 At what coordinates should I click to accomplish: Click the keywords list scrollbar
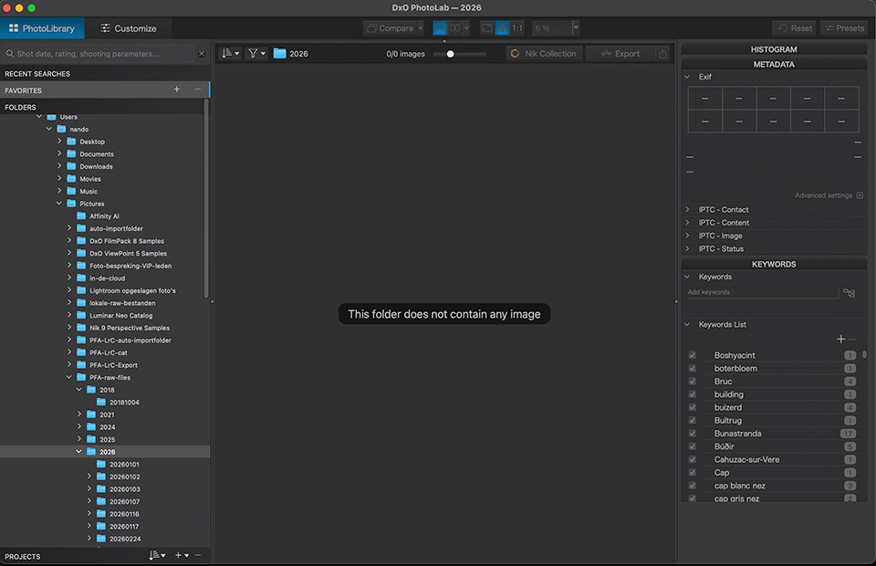coord(864,354)
